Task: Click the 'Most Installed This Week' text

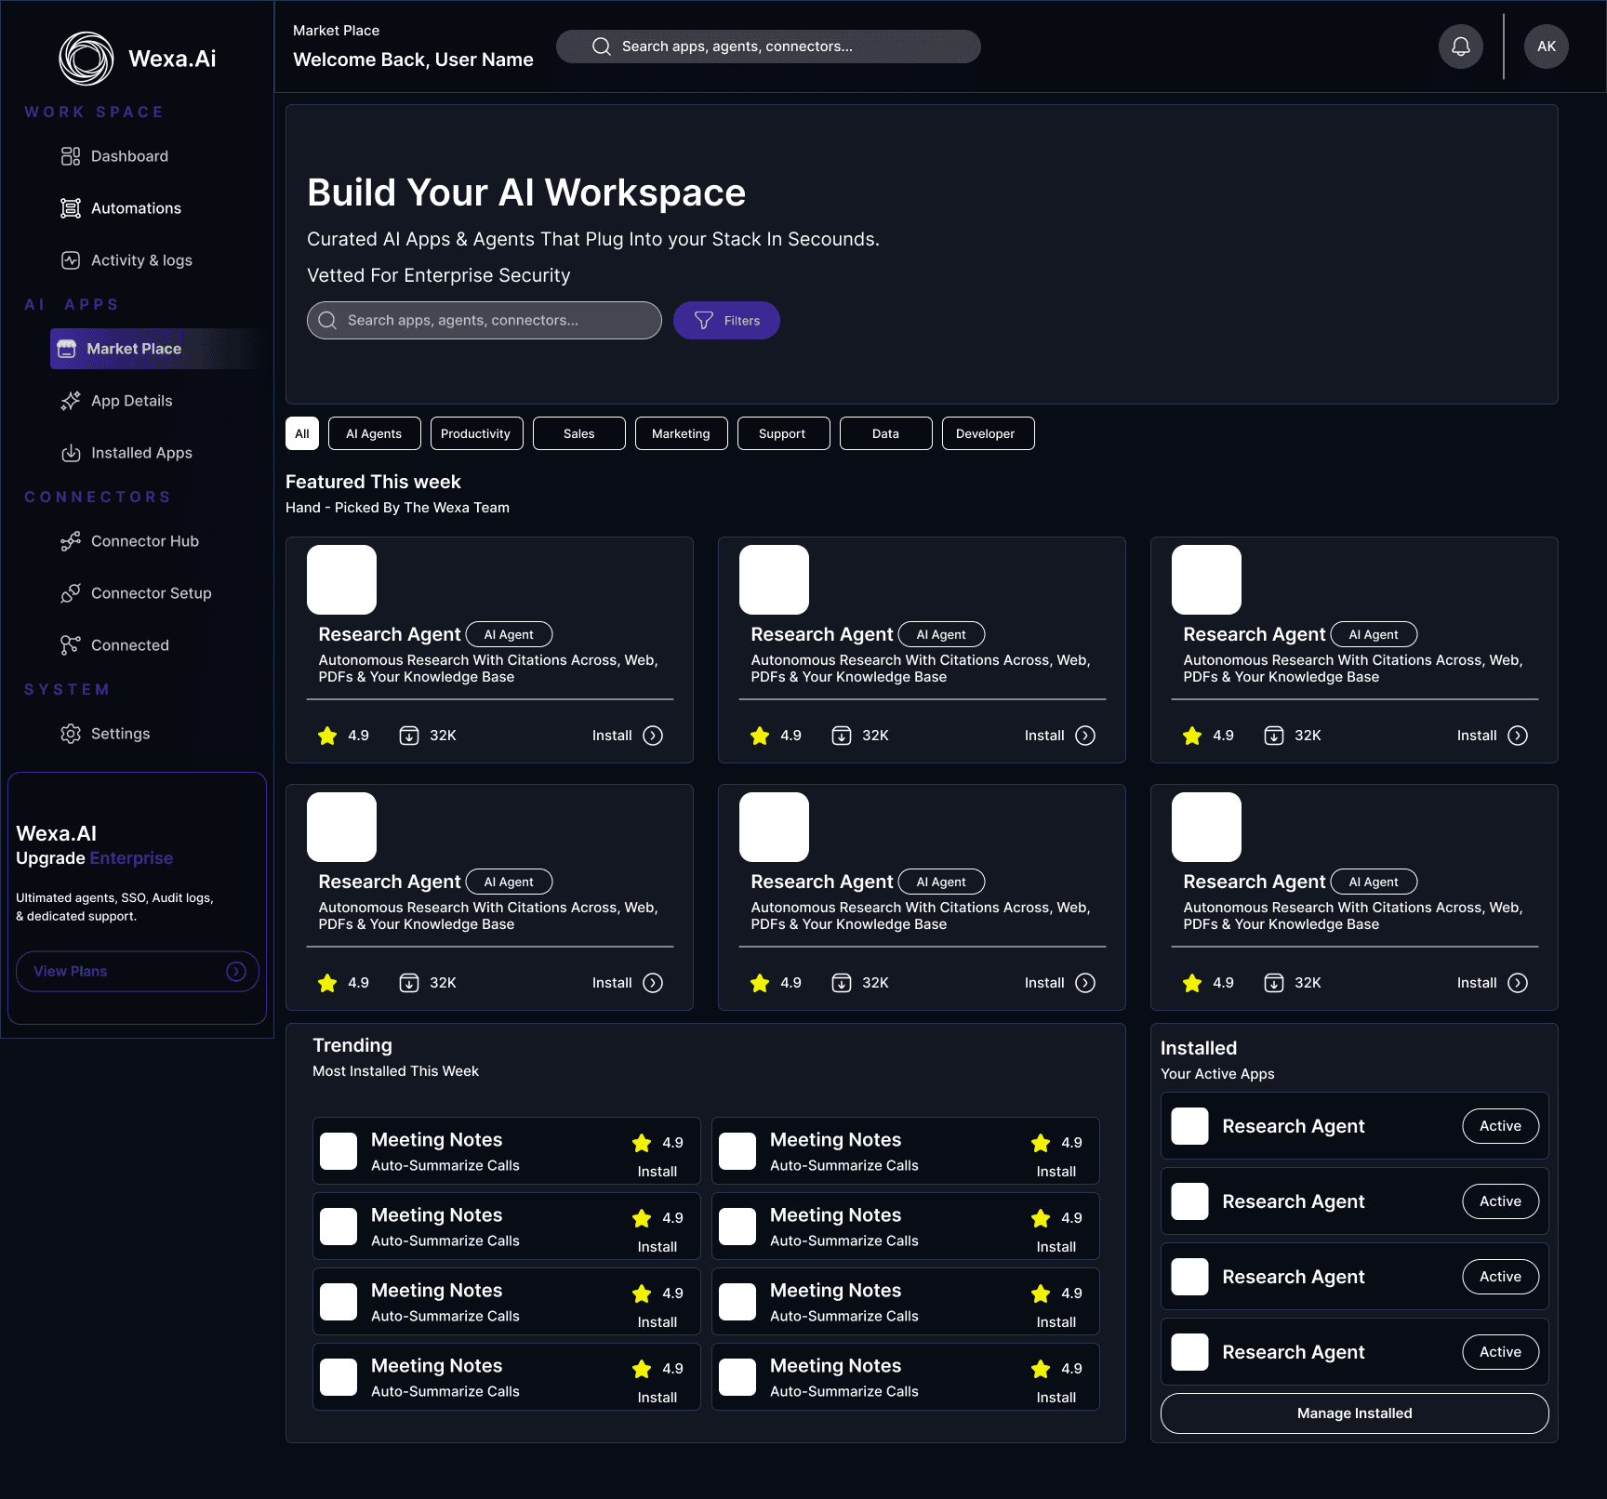Action: point(395,1071)
